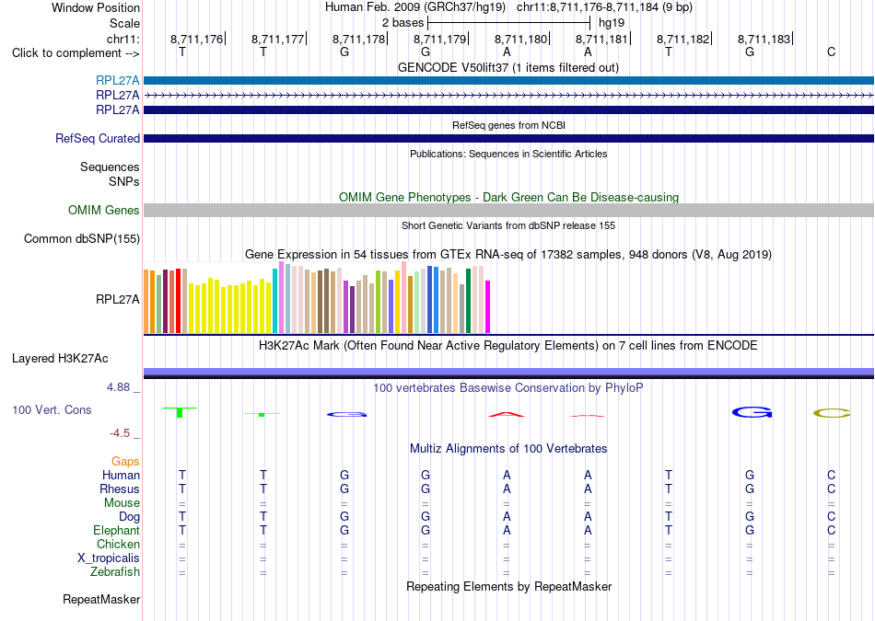Viewport: 875px width, 621px height.
Task: Click the Dog species label
Action: coord(129,517)
